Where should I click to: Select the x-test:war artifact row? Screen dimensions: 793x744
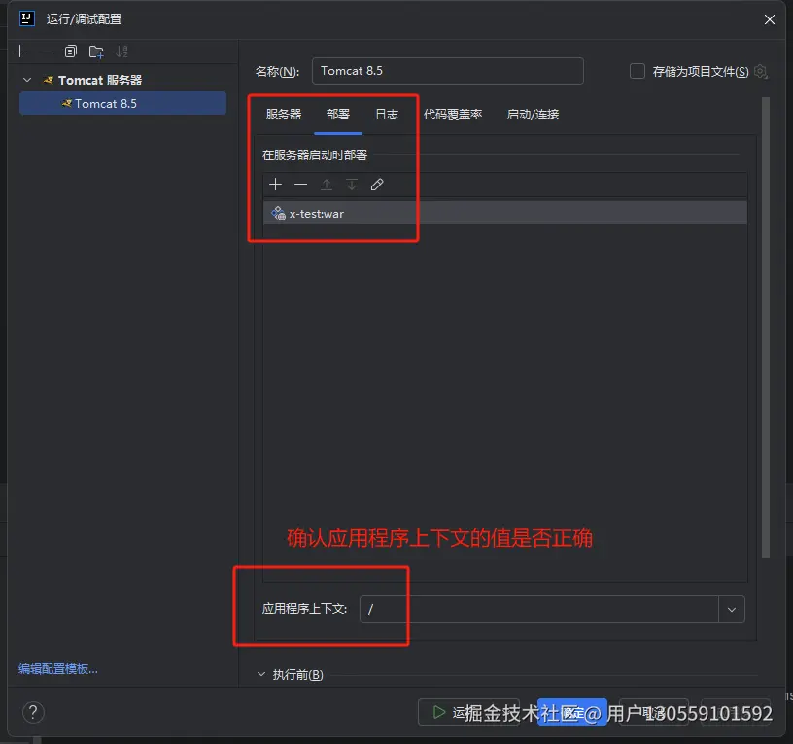504,214
